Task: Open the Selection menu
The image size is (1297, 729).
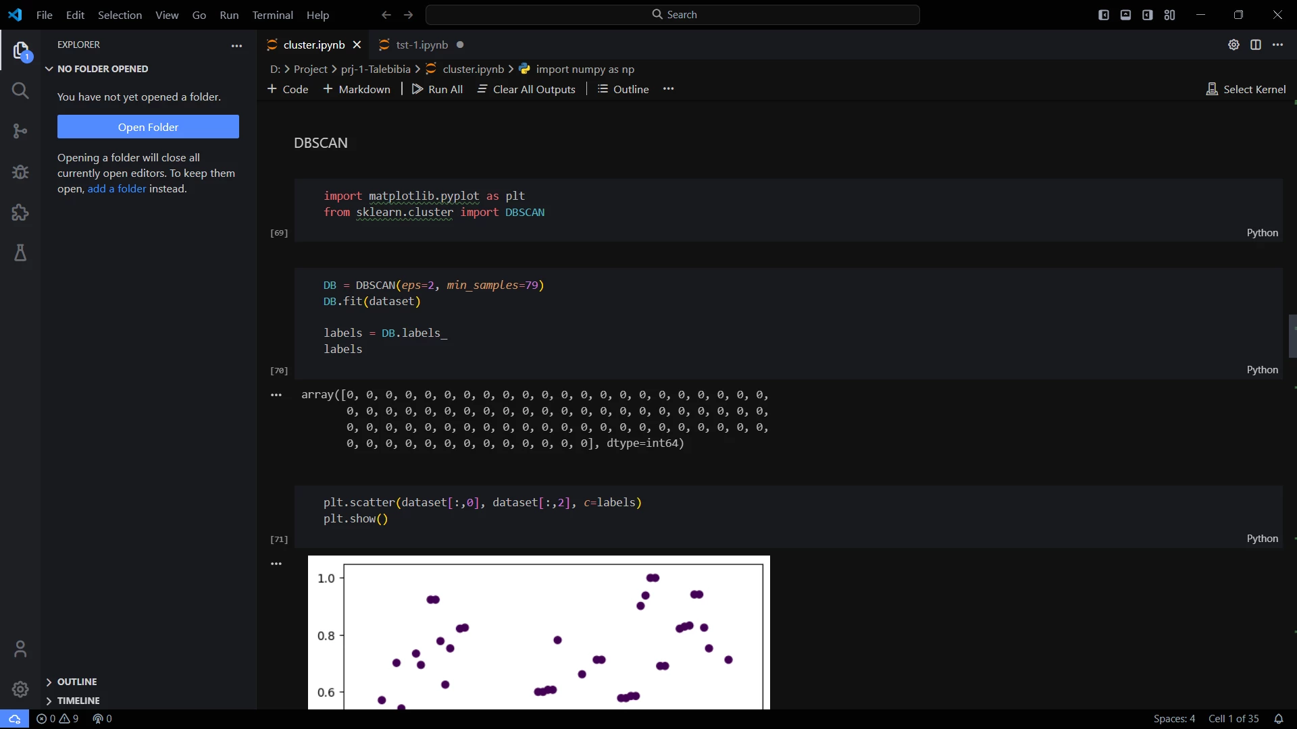Action: [x=120, y=15]
